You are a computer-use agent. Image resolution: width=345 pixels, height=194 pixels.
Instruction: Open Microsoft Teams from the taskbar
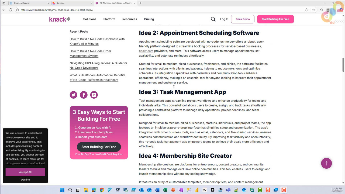click(228, 190)
